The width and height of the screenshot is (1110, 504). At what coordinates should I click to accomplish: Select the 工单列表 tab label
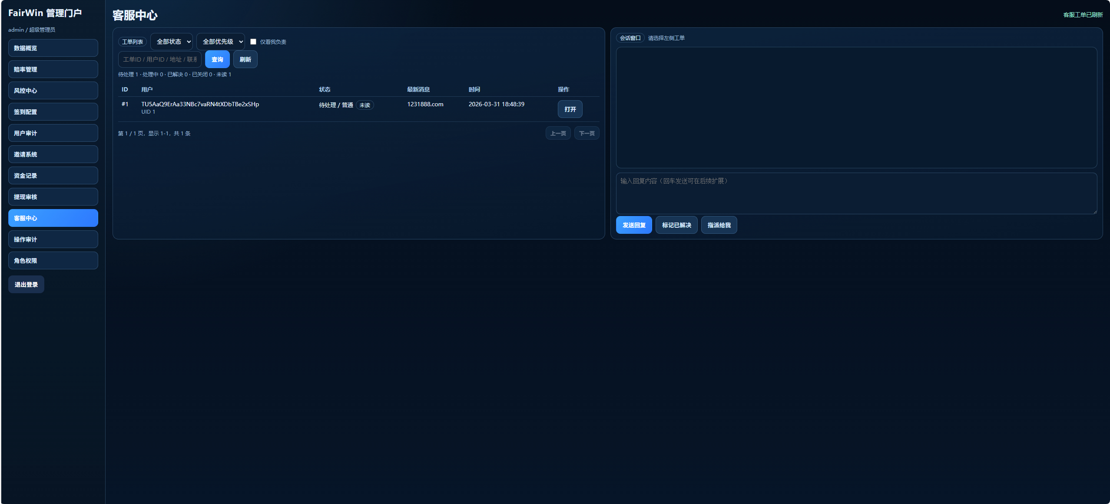coord(133,42)
